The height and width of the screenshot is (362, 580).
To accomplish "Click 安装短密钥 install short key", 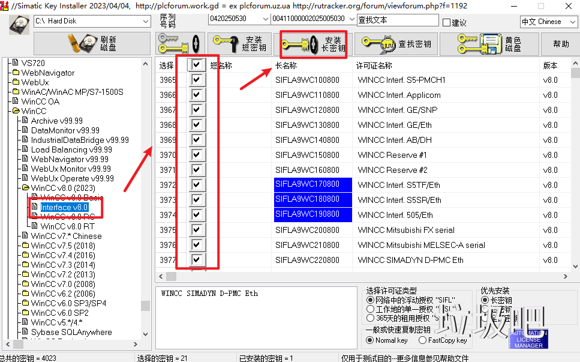I will [x=240, y=44].
